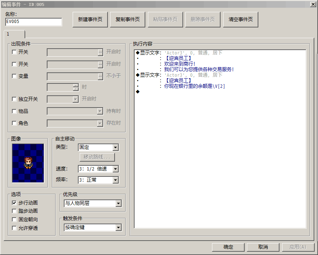Click the 移动路线... button
Screen dimensions: 318x255
point(97,157)
